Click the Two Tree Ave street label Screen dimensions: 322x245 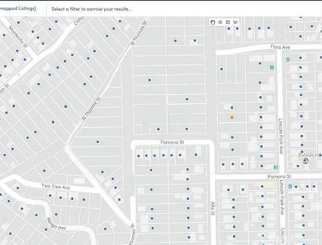pos(56,187)
